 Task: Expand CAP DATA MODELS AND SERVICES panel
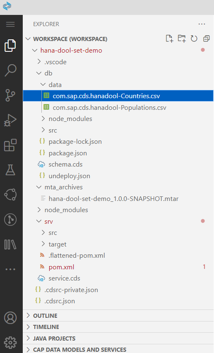(118, 349)
